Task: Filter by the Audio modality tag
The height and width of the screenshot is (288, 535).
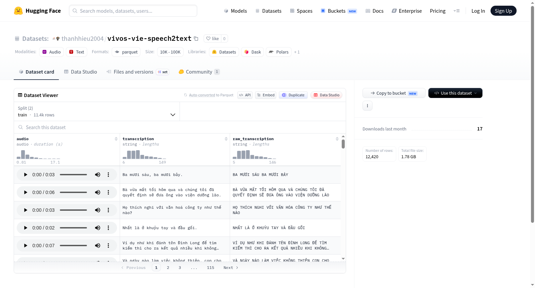Action: [x=51, y=52]
